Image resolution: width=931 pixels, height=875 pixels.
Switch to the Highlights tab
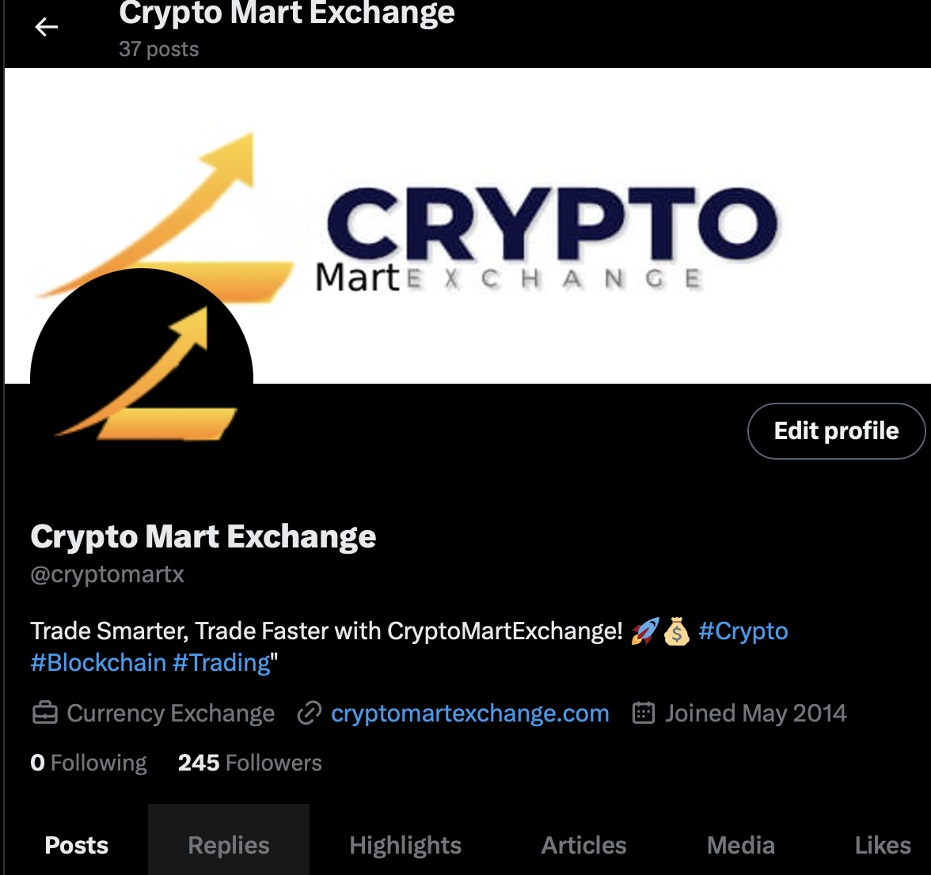(x=405, y=845)
